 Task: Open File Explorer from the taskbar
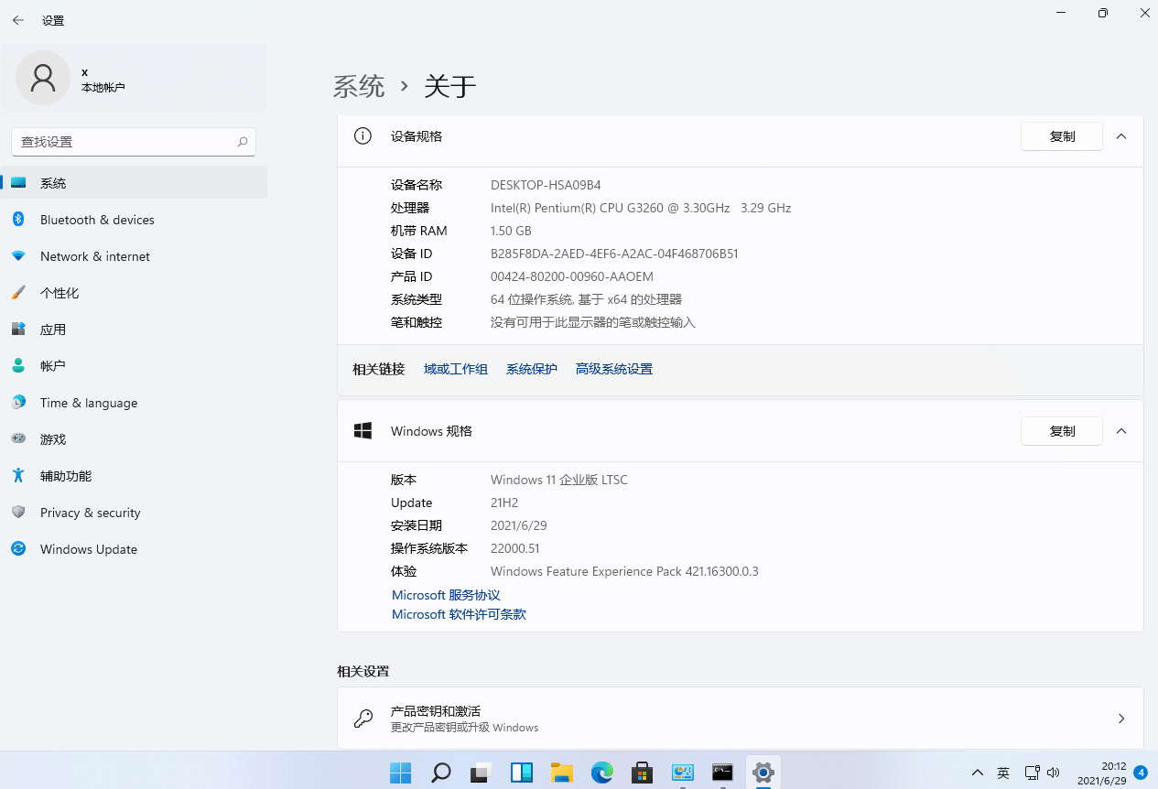tap(561, 773)
